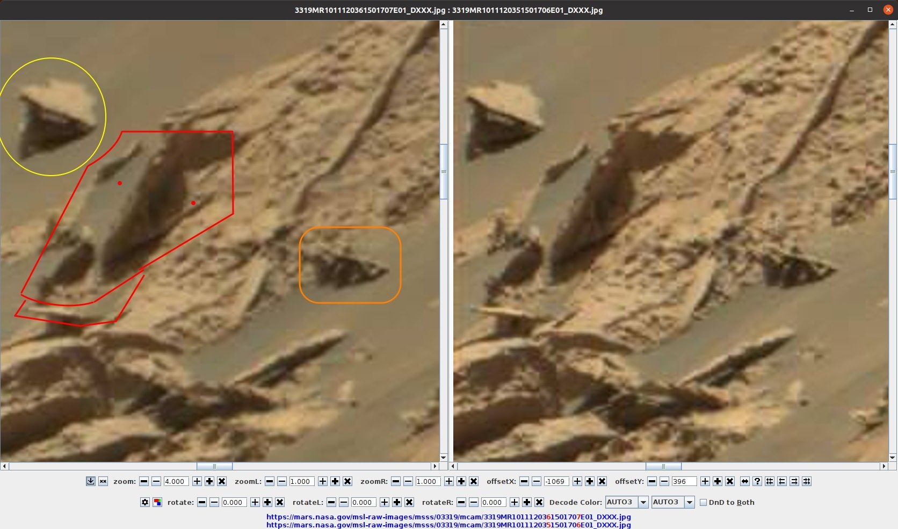Click the thin minus button for offsetY
Image resolution: width=898 pixels, height=529 pixels.
click(664, 481)
